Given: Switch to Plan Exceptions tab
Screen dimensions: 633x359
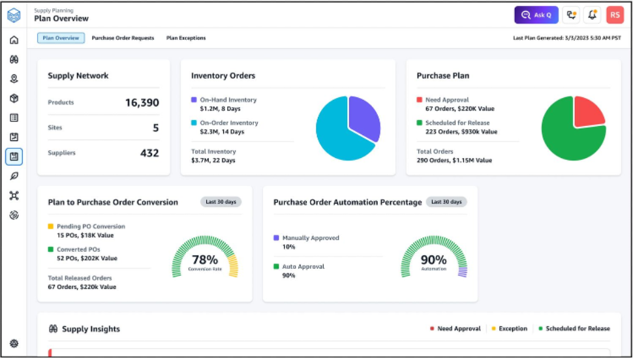Looking at the screenshot, I should click(x=186, y=38).
